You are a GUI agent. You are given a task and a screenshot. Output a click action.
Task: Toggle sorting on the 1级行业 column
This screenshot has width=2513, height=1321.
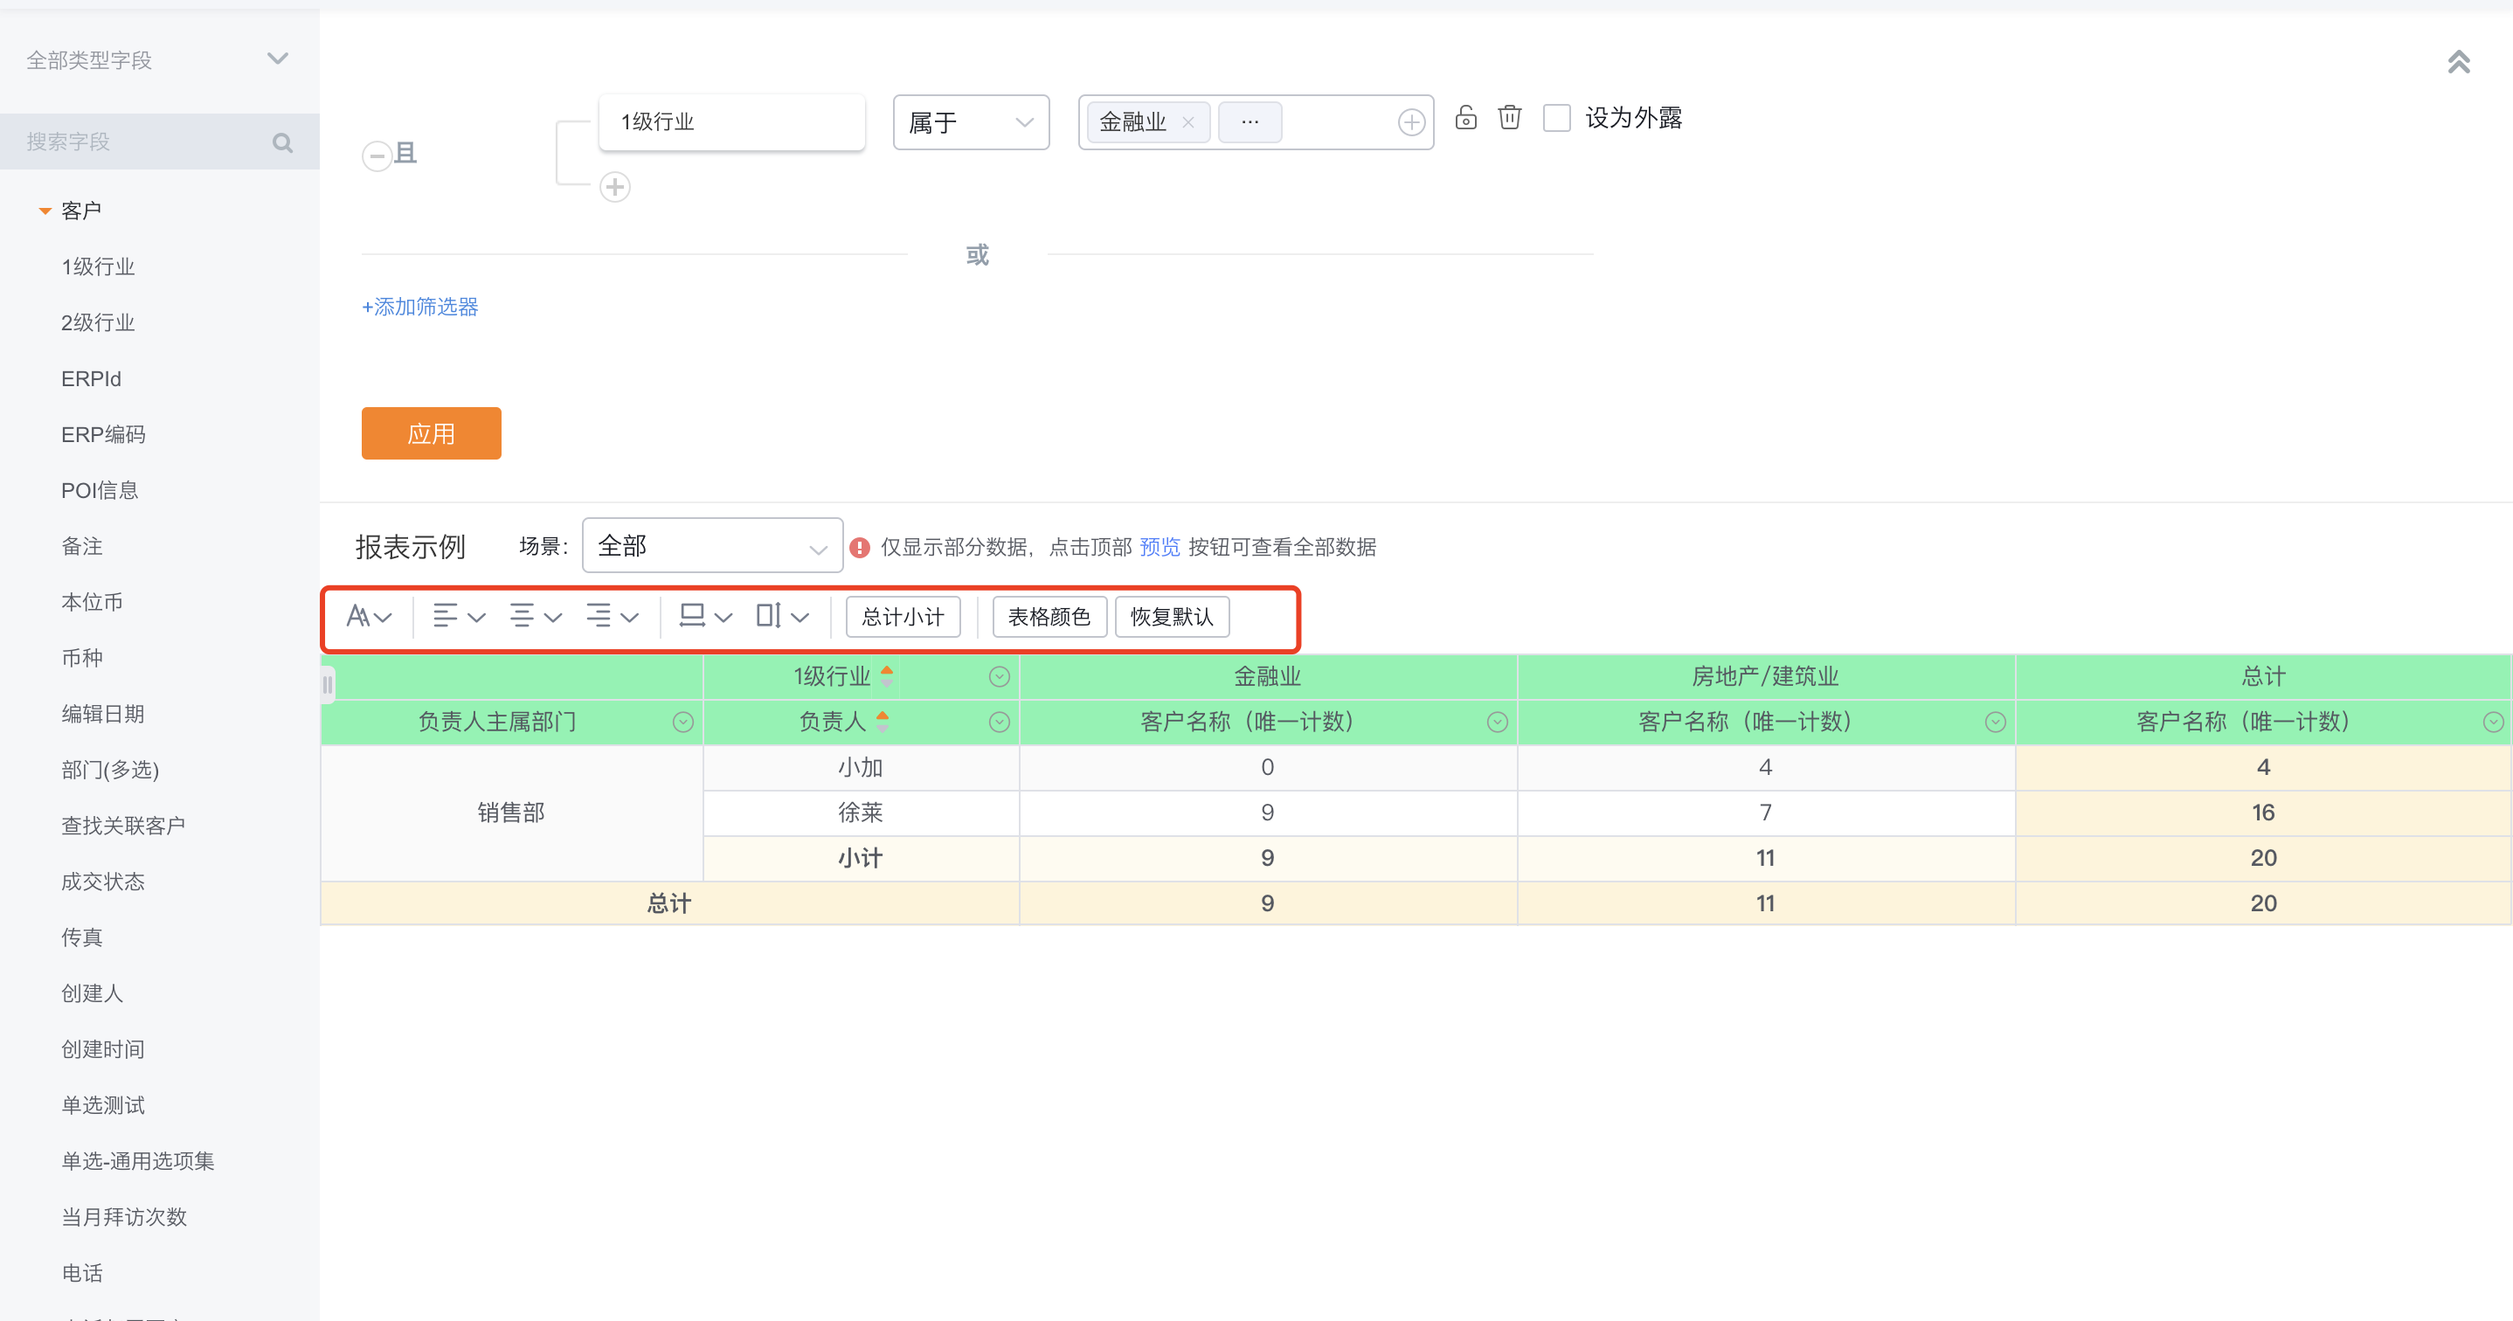pyautogui.click(x=887, y=675)
